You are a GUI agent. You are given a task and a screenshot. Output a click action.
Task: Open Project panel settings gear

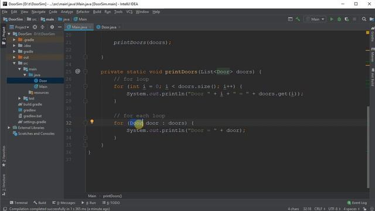[52, 27]
